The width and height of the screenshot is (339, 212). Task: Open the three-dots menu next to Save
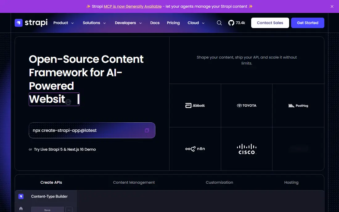[x=69, y=210]
